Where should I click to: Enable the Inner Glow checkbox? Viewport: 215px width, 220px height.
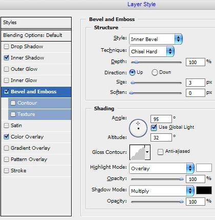click(x=6, y=81)
